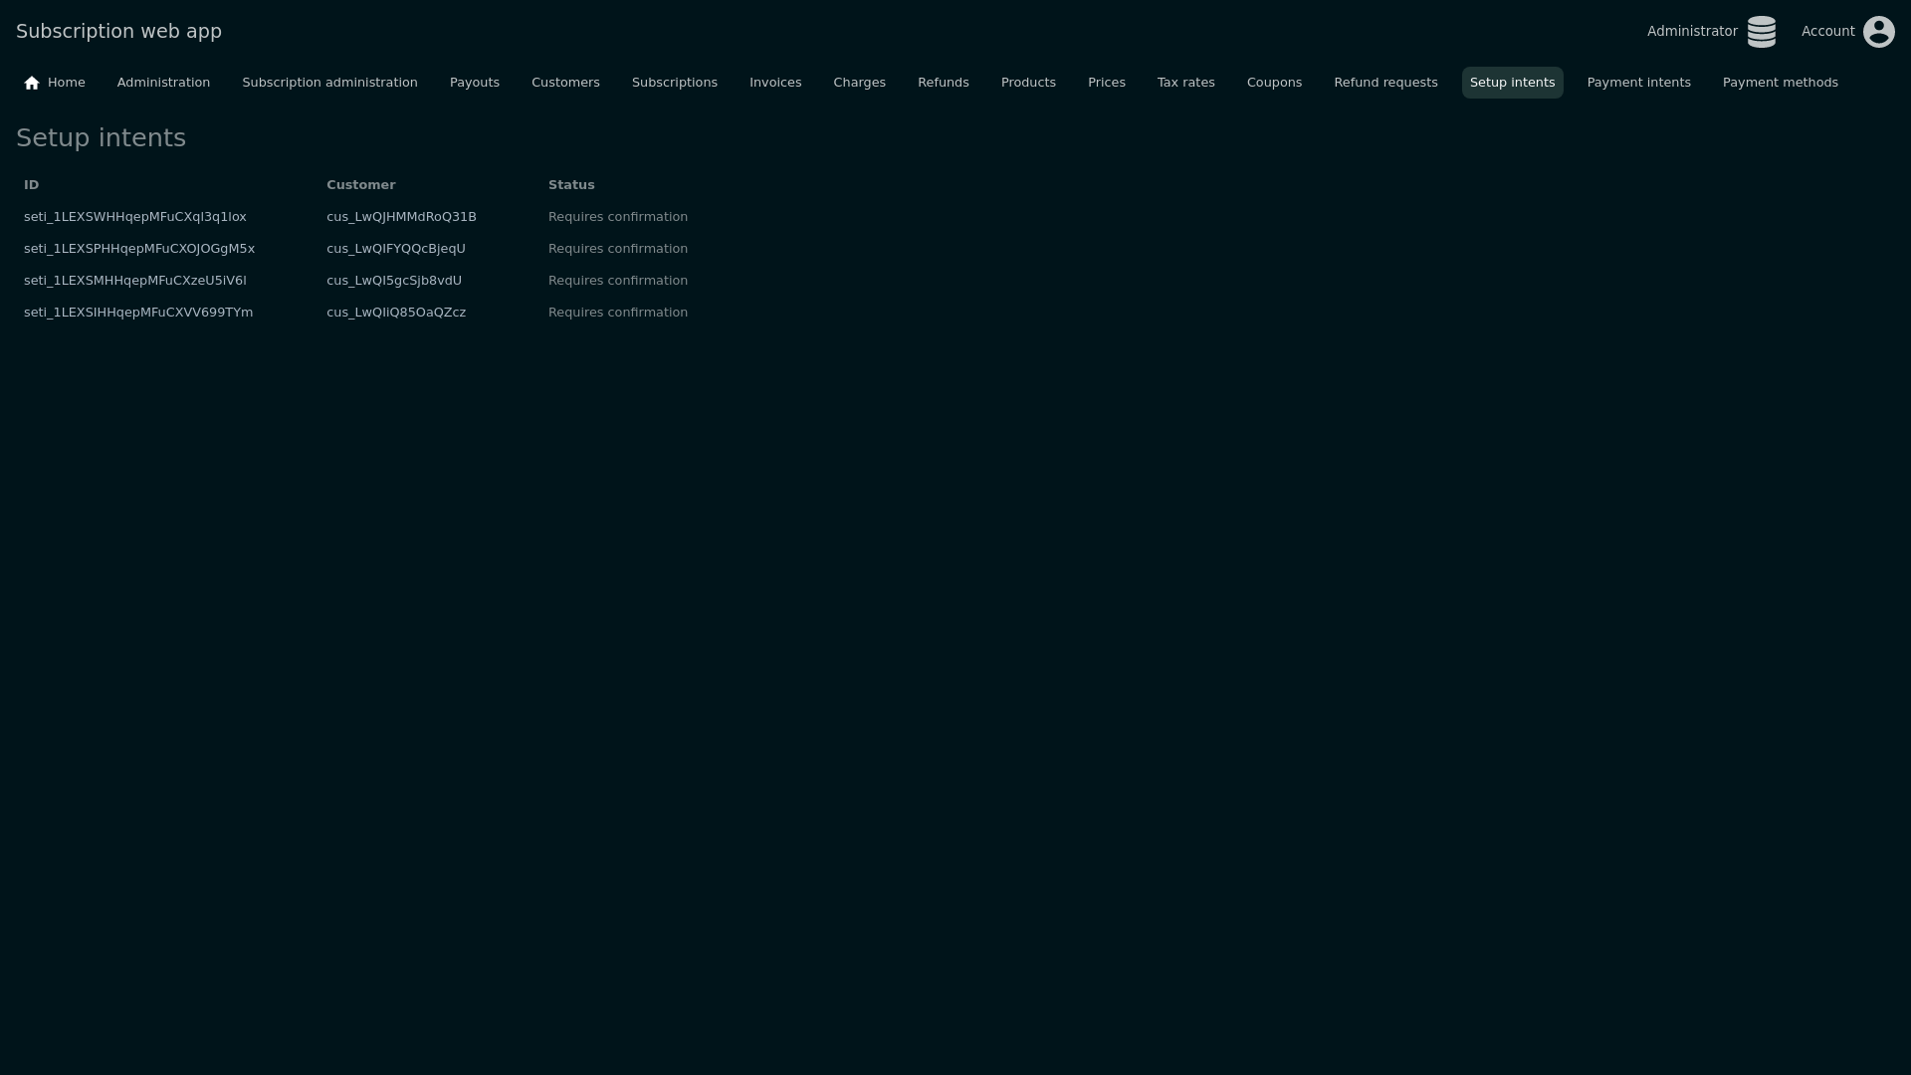Click the Administrator database icon
This screenshot has height=1075, width=1911.
click(x=1761, y=32)
